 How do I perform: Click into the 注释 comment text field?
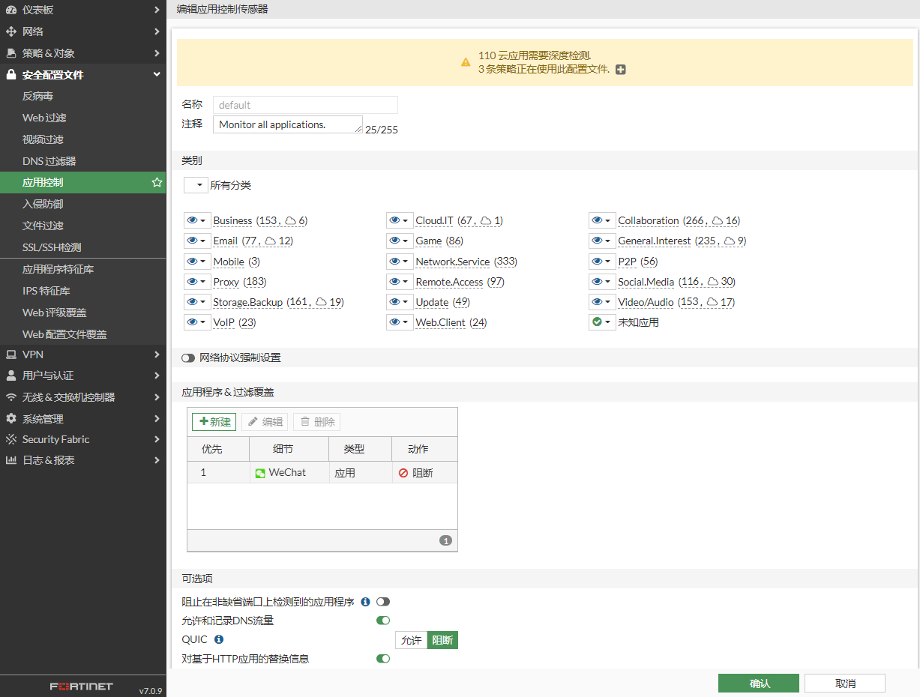pos(287,124)
